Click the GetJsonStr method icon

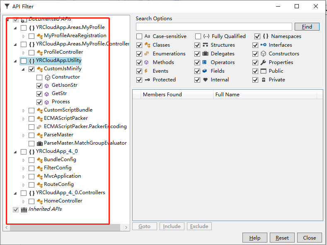[x=47, y=85]
